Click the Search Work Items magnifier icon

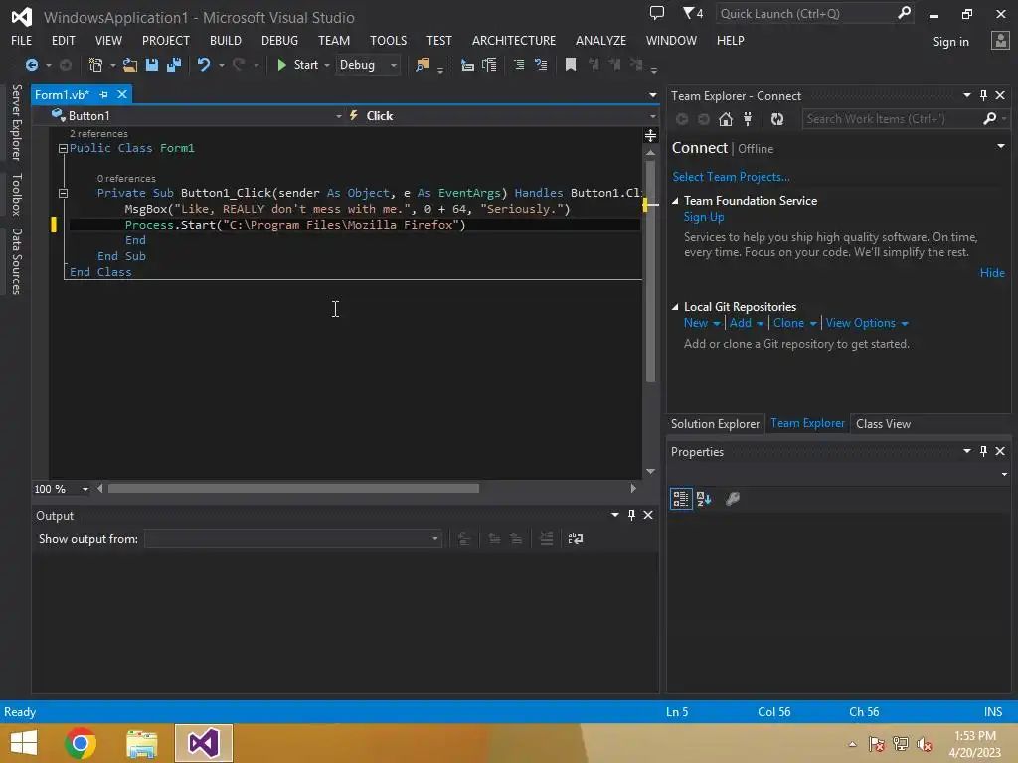pyautogui.click(x=989, y=119)
